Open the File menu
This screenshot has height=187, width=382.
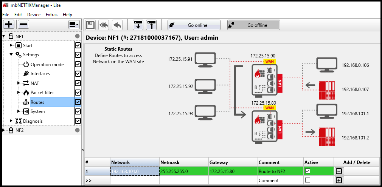click(6, 15)
